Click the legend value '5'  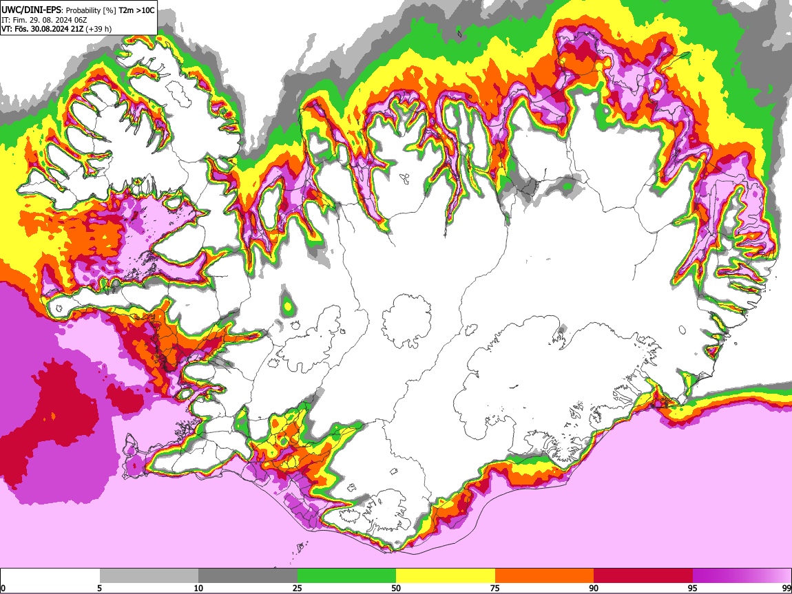pyautogui.click(x=99, y=588)
